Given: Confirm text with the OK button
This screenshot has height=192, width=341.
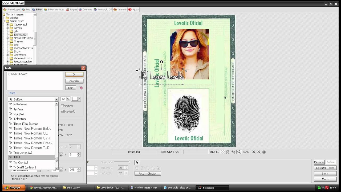Looking at the screenshot, I should (74, 74).
